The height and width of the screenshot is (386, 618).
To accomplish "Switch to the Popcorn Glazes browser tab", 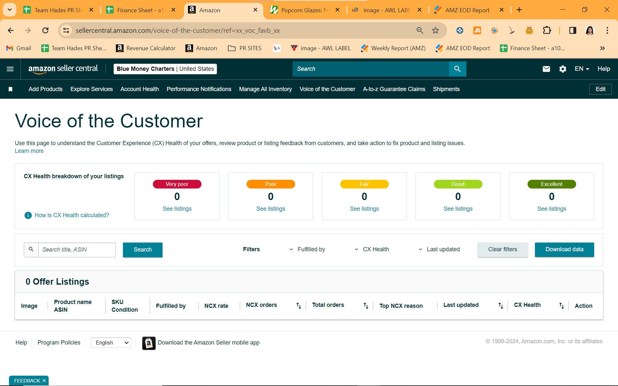I will coord(304,10).
